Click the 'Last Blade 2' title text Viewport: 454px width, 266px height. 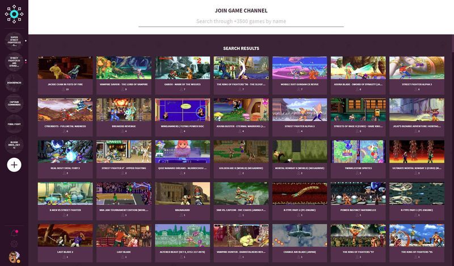pyautogui.click(x=65, y=252)
